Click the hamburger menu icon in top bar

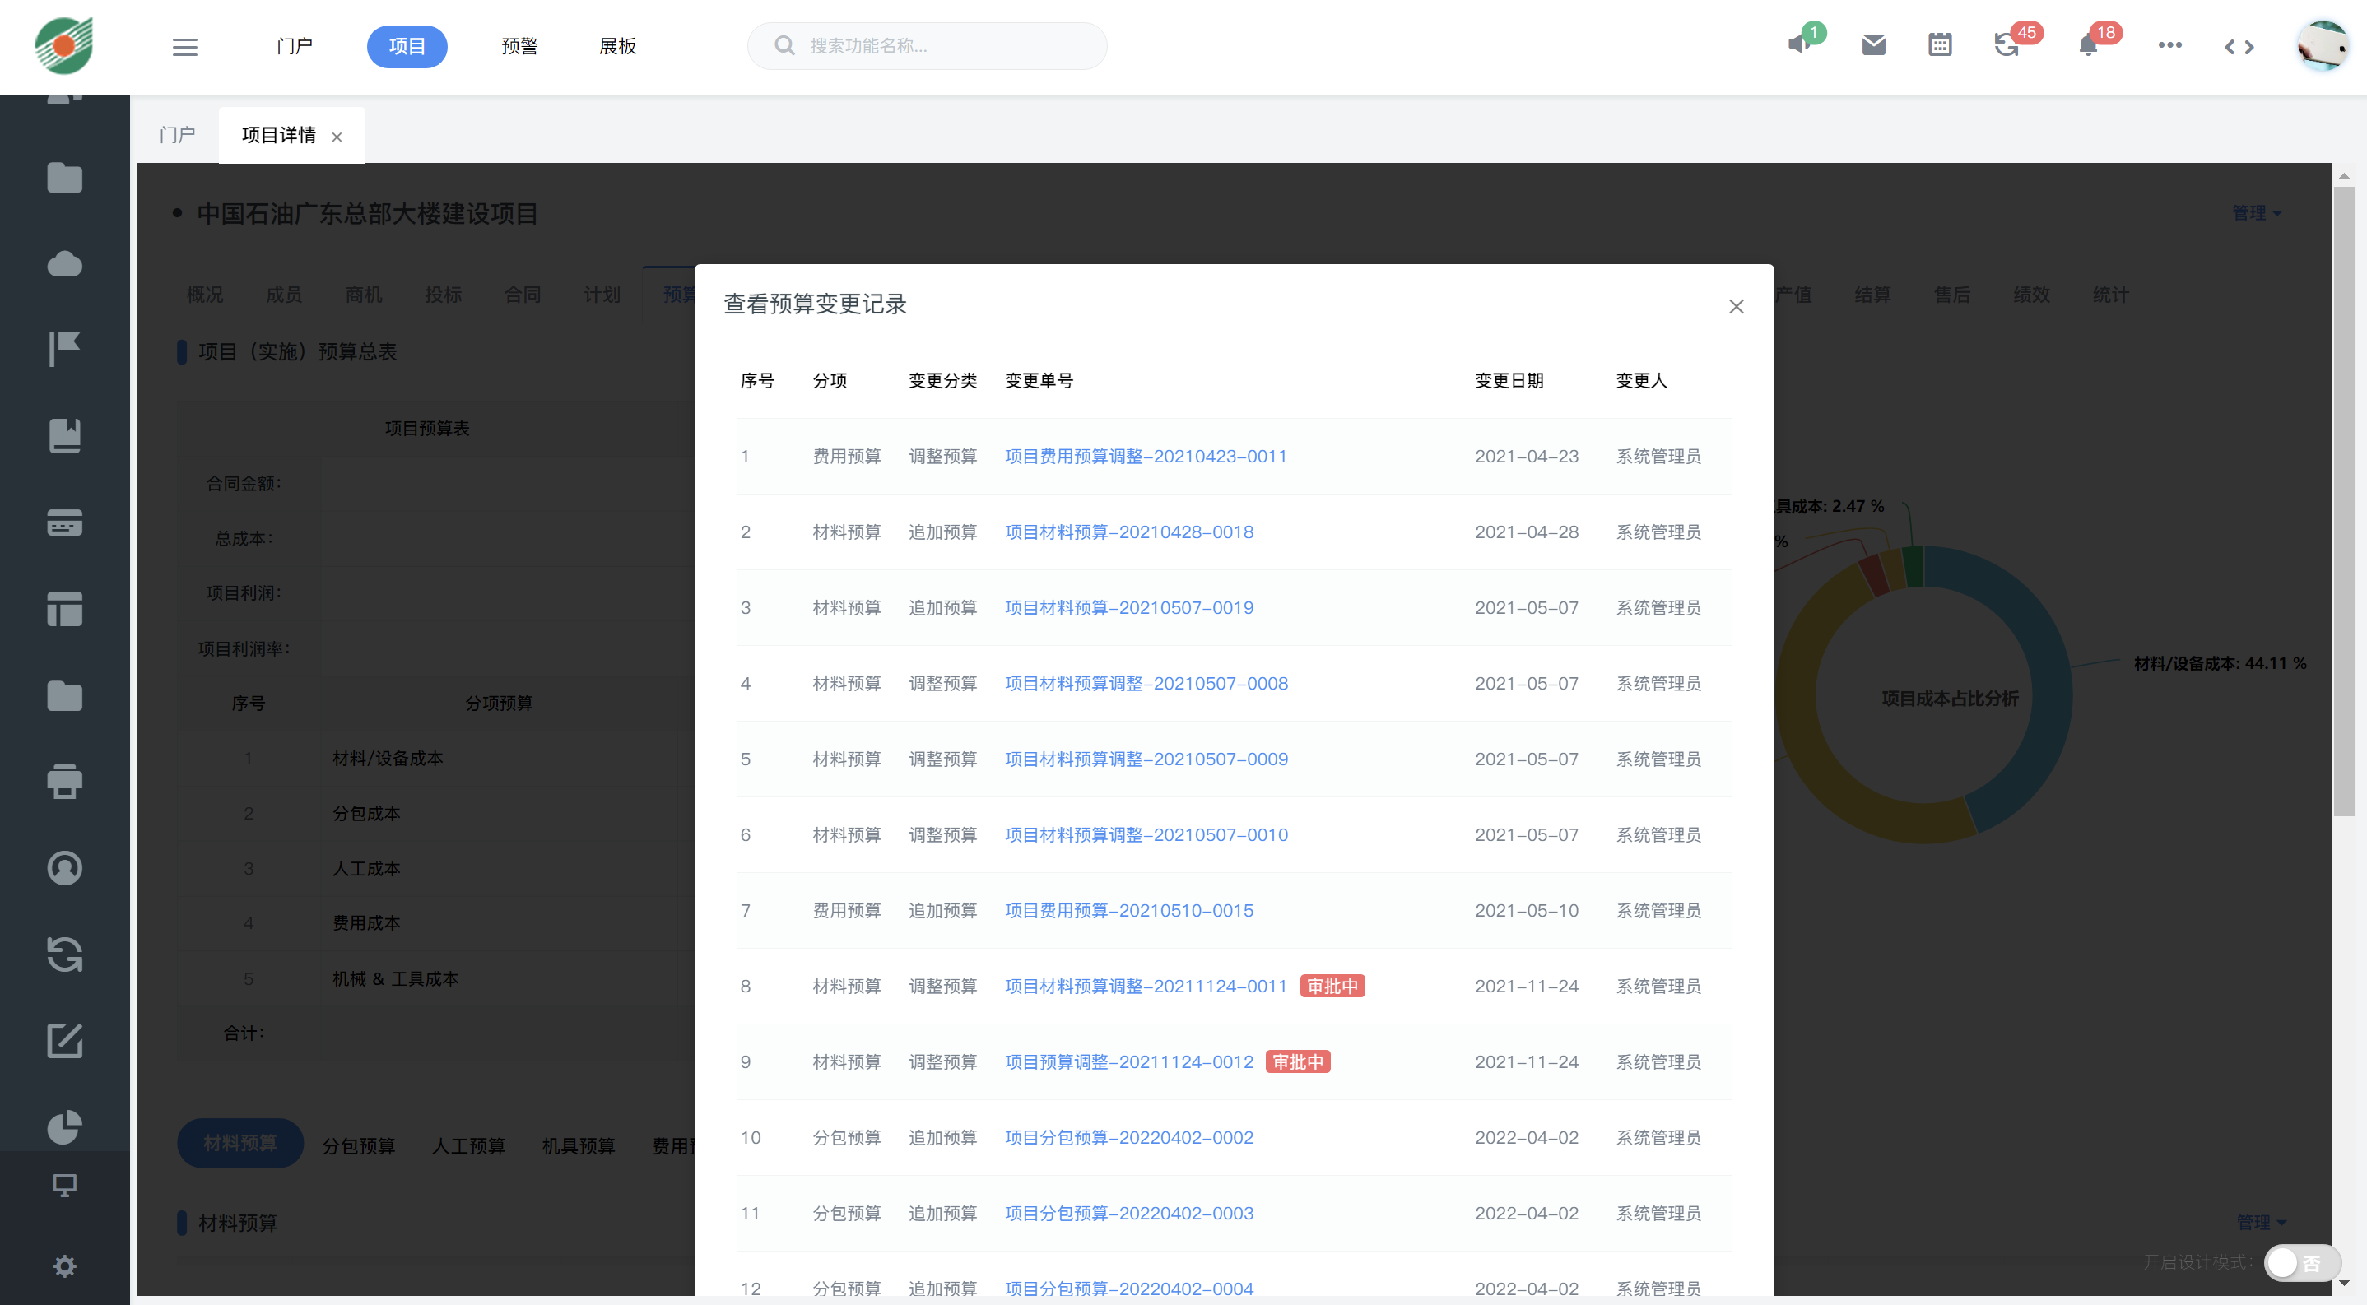pos(184,46)
